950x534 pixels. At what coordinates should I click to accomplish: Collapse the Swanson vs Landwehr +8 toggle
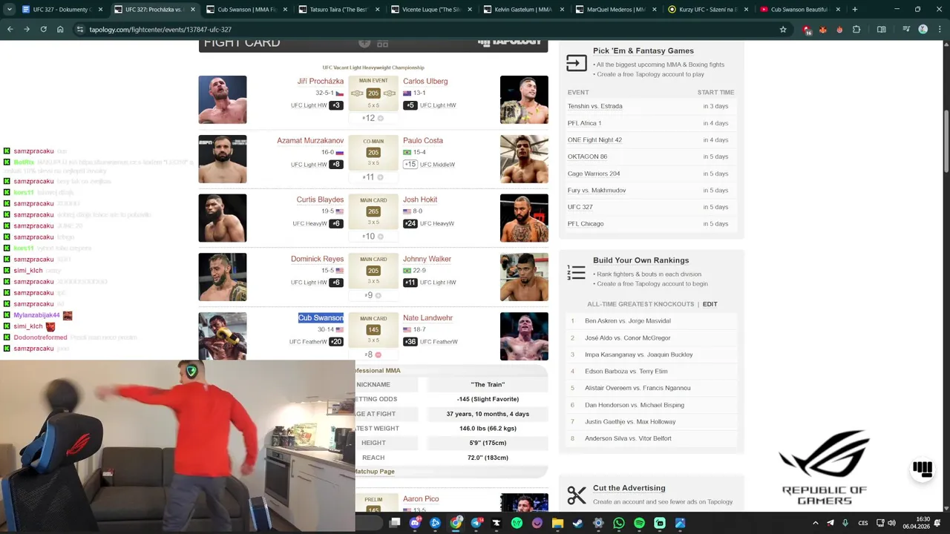[373, 355]
